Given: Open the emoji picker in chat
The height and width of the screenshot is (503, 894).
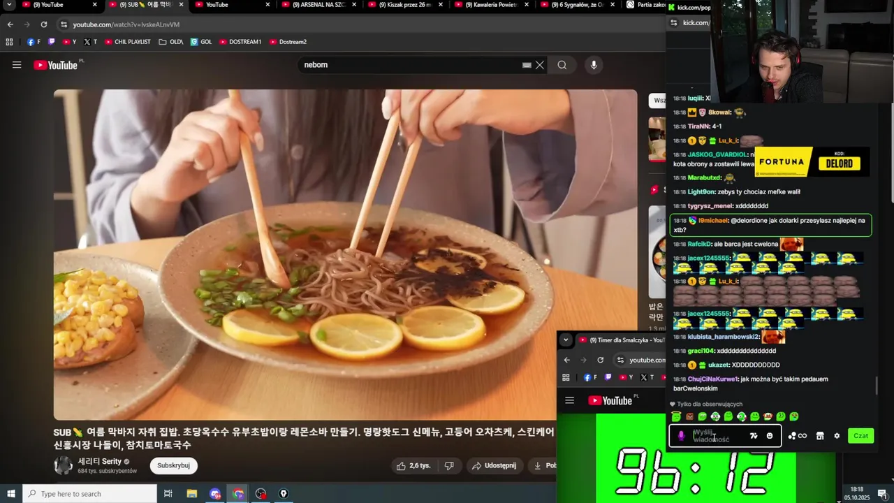Looking at the screenshot, I should pos(770,436).
